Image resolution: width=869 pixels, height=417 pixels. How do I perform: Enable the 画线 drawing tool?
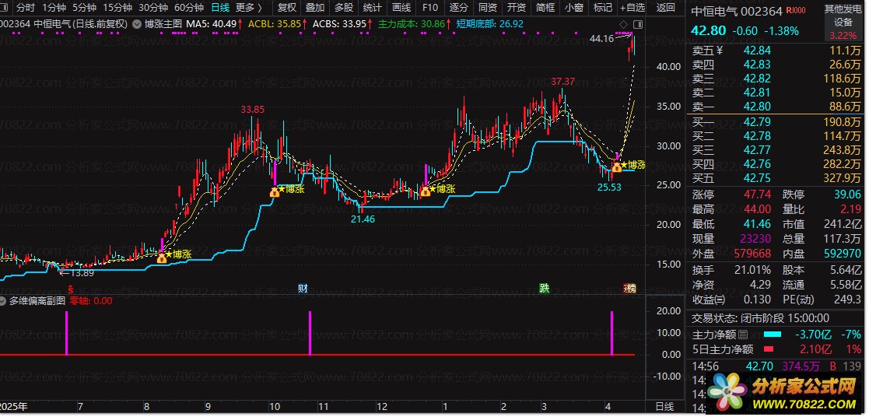(x=401, y=8)
